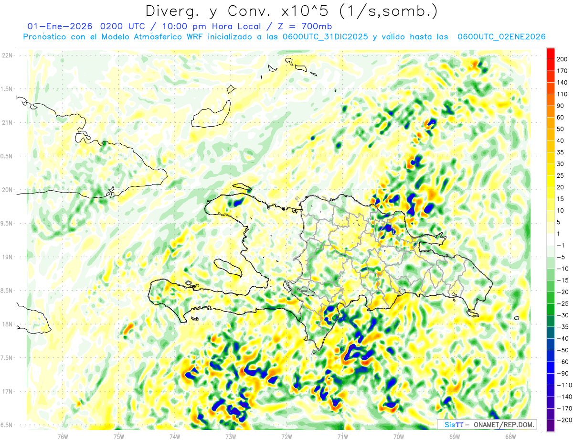
Task: Click the 21N latitude label
Action: pyautogui.click(x=7, y=123)
